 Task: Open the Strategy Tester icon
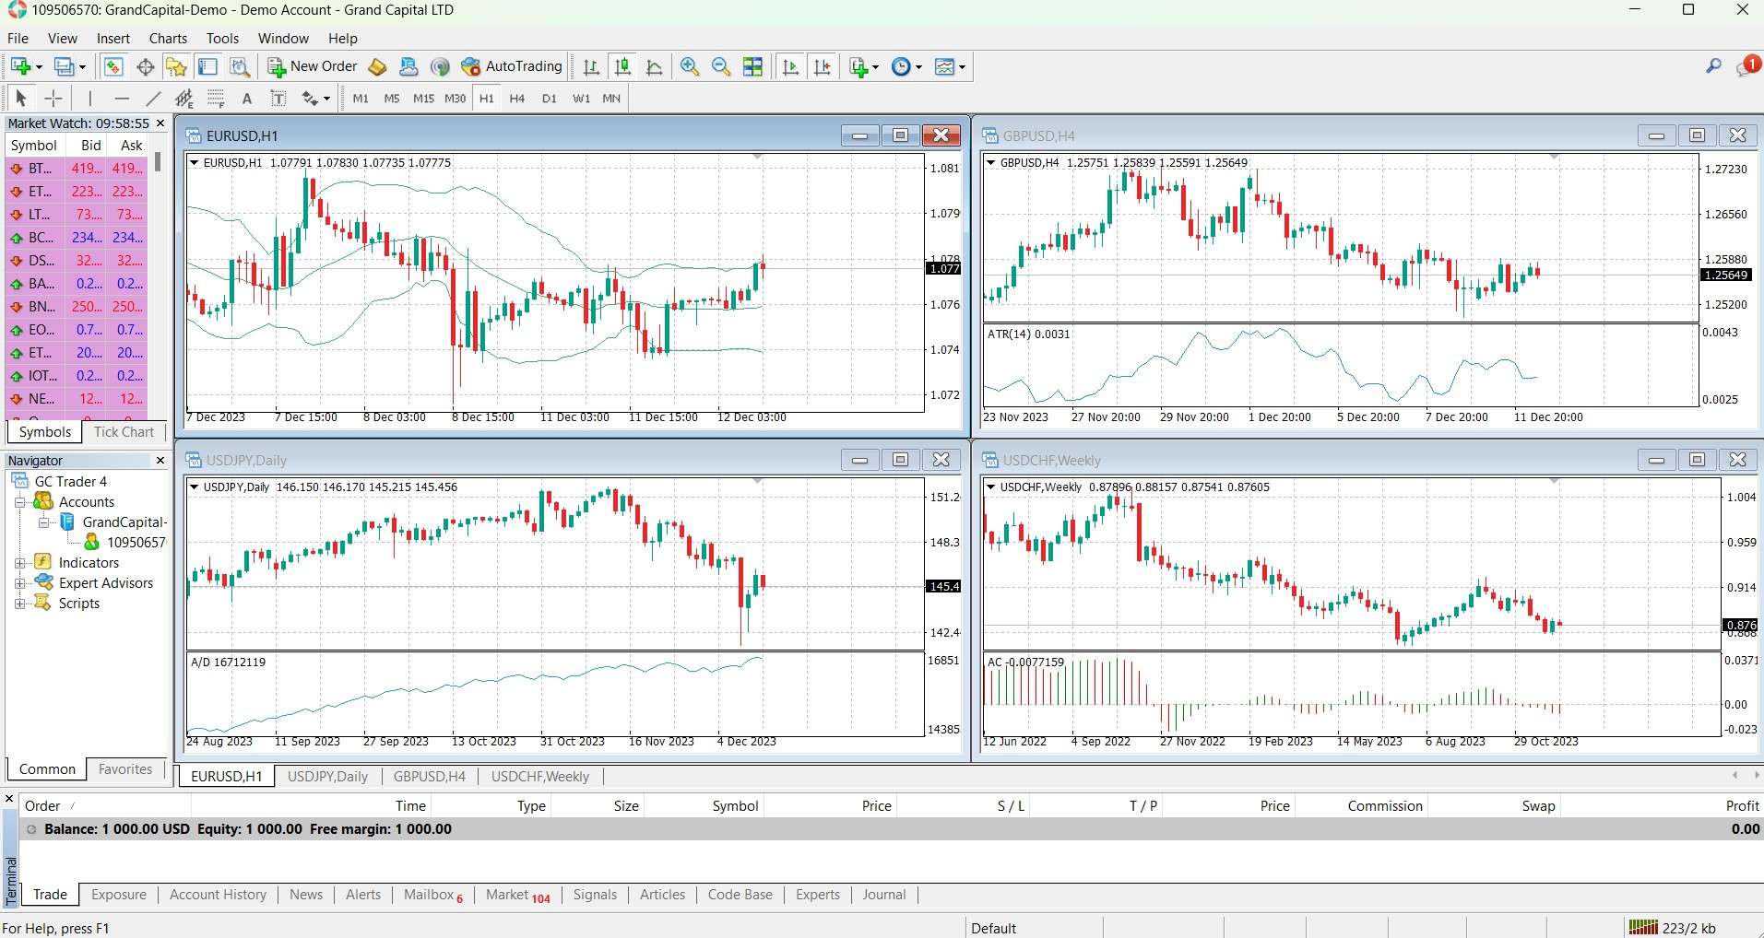click(x=239, y=66)
